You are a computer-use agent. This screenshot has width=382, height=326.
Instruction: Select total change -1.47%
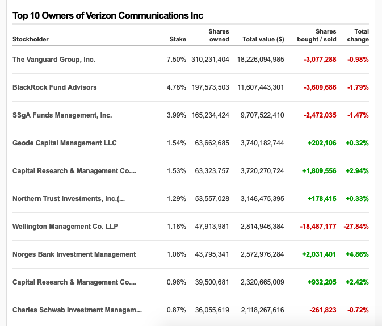[358, 115]
